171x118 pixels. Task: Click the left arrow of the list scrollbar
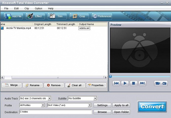click(3, 77)
